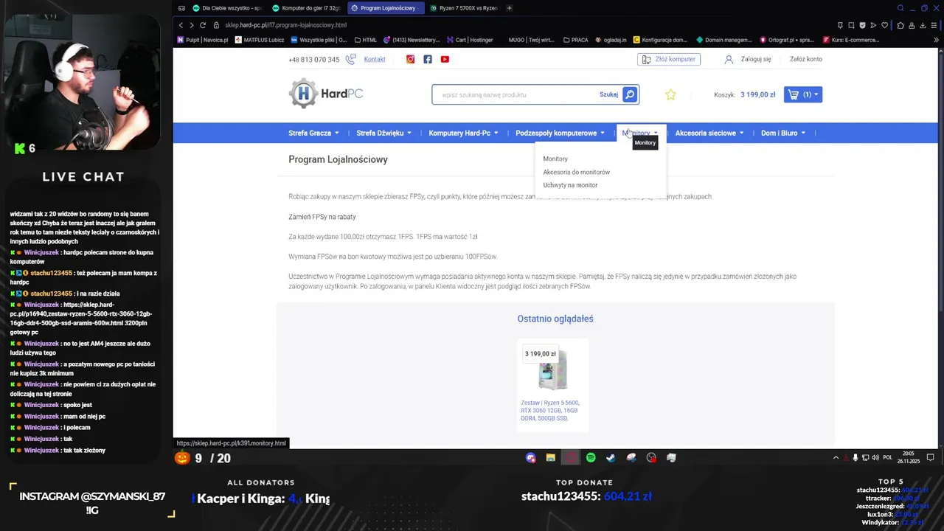This screenshot has width=944, height=531.
Task: Click the heart bookmark icon in address bar
Action: point(885,25)
